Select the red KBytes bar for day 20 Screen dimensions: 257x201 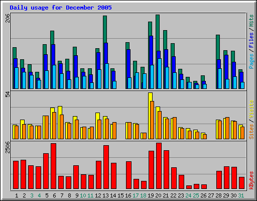[159, 166]
